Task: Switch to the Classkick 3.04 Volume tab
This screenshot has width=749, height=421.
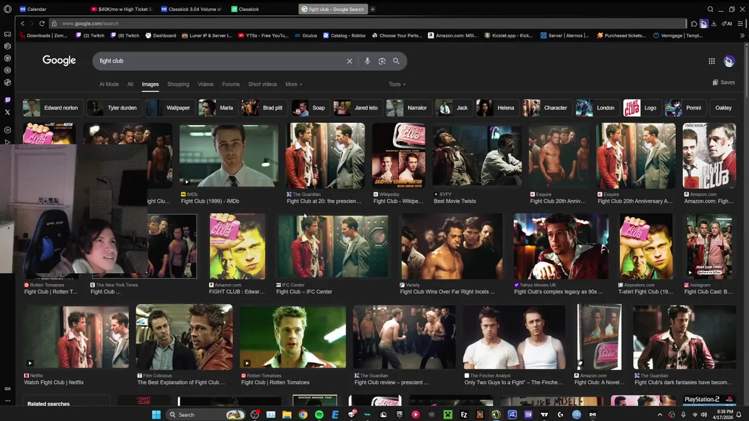Action: (192, 9)
